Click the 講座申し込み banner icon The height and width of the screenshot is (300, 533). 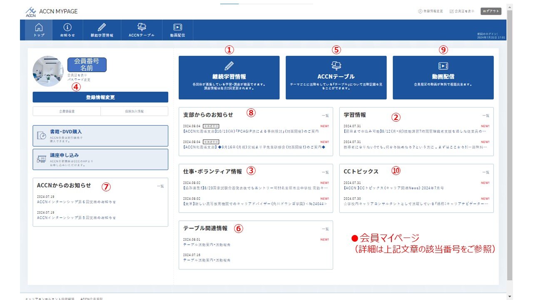42,159
